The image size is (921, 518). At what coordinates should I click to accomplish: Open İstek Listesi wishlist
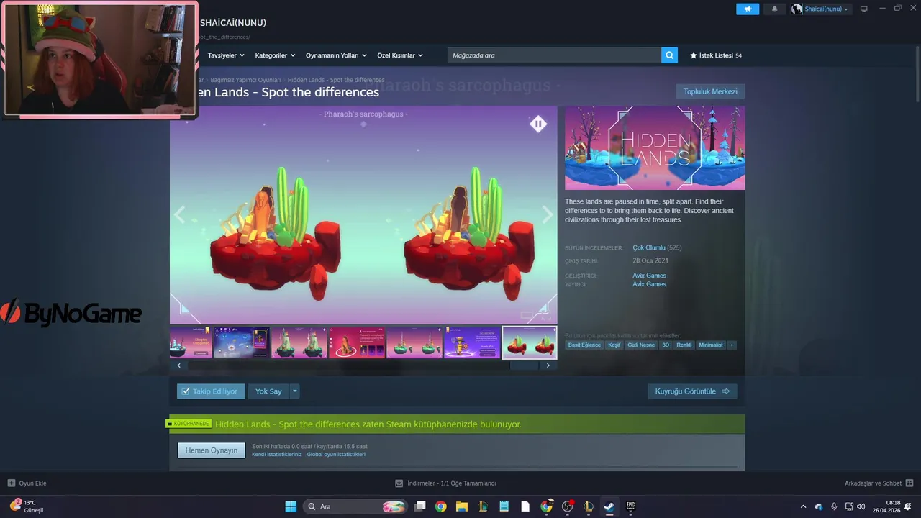[x=716, y=55]
